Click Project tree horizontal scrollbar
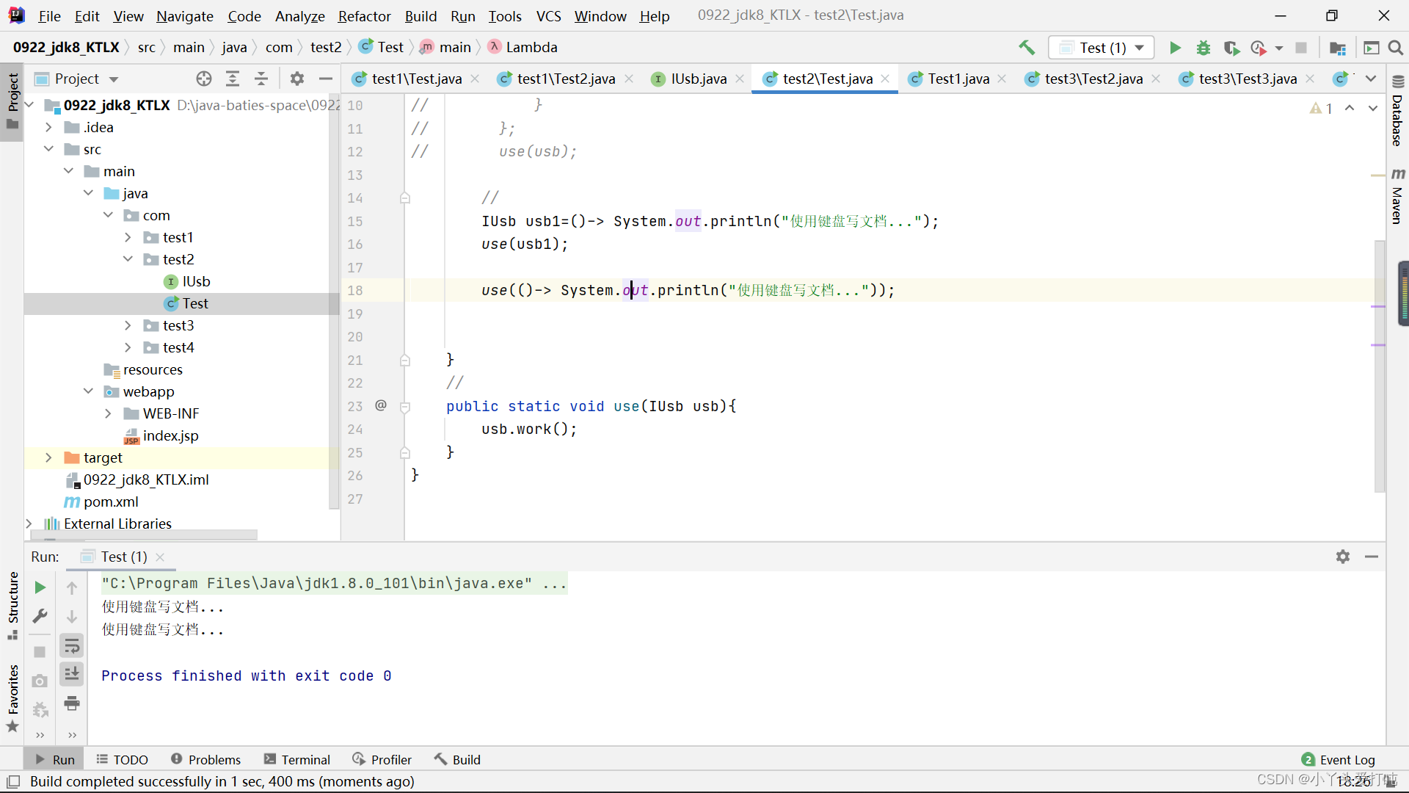Image resolution: width=1409 pixels, height=793 pixels. click(143, 535)
